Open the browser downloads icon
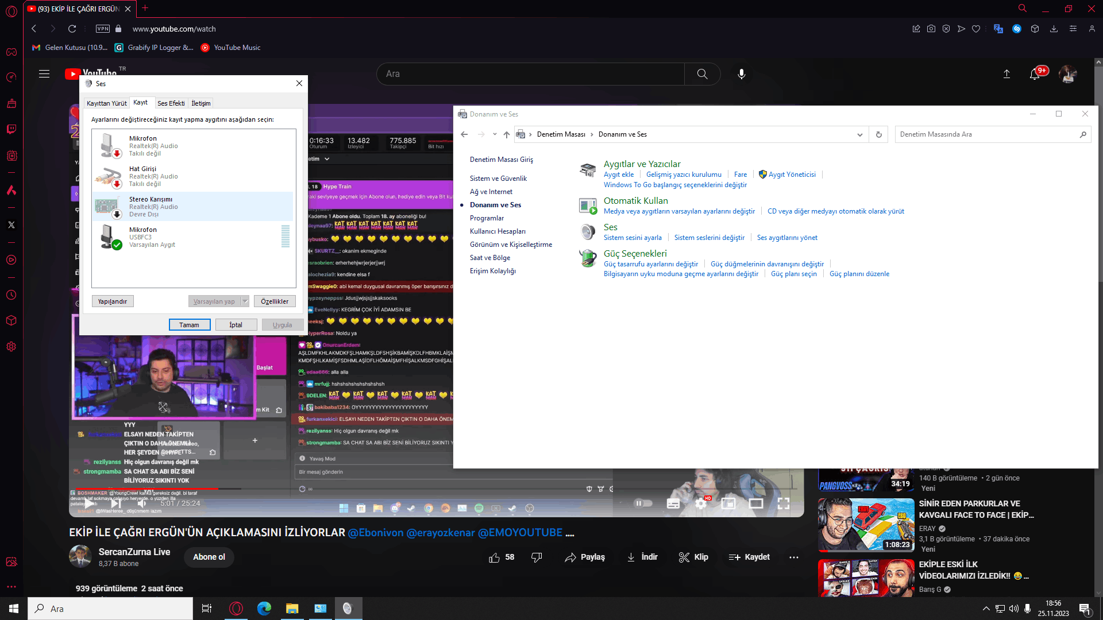 (x=1054, y=29)
